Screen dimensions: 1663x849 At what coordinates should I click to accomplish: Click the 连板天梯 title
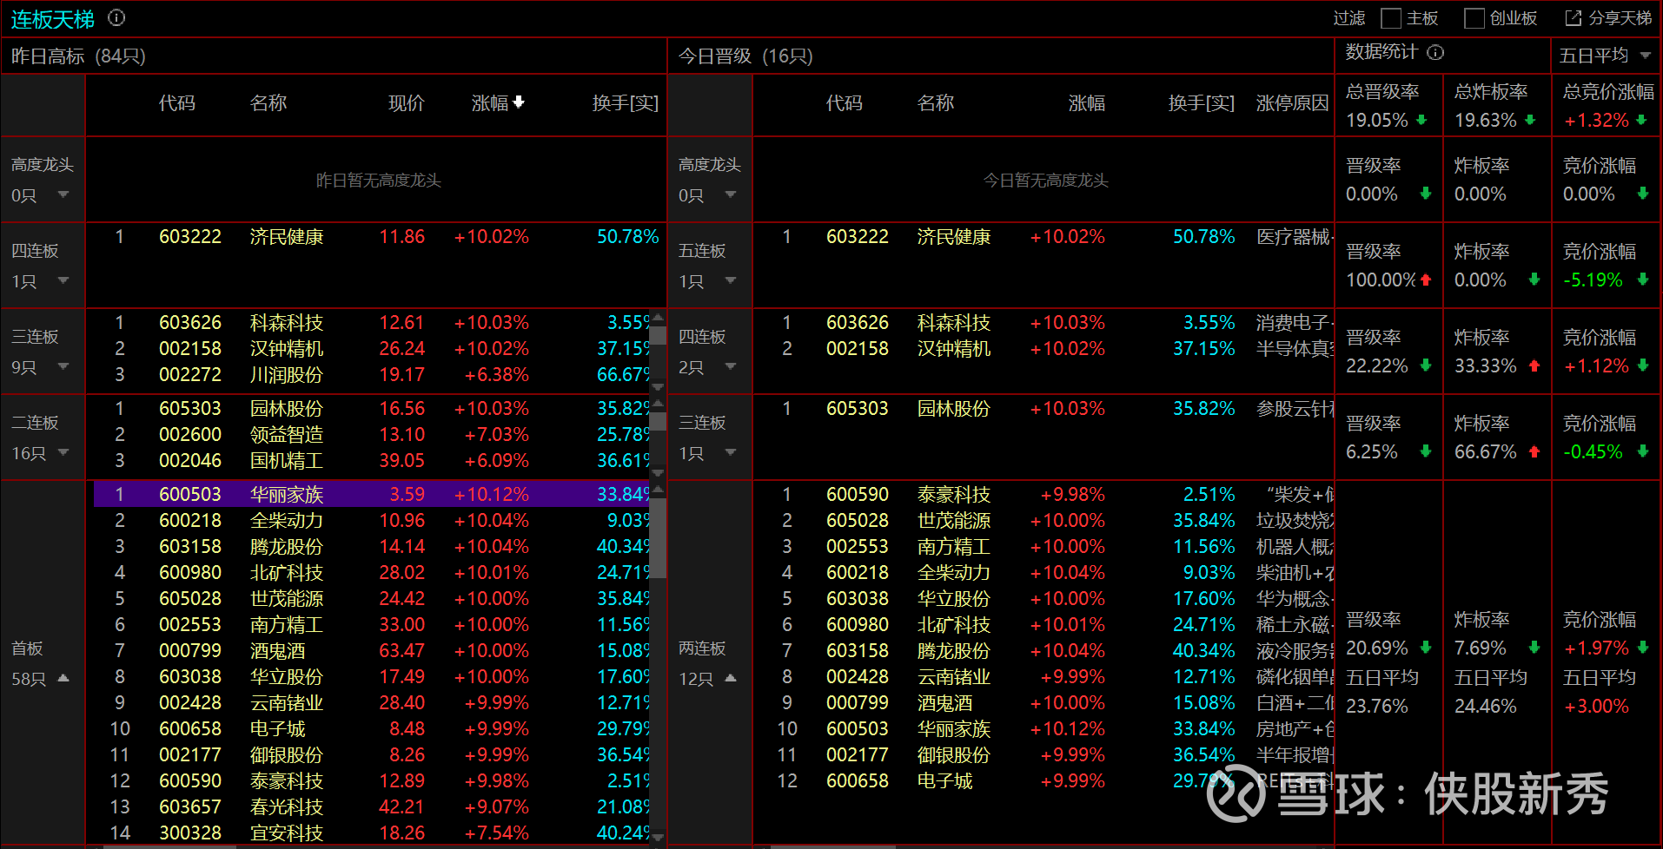(52, 19)
